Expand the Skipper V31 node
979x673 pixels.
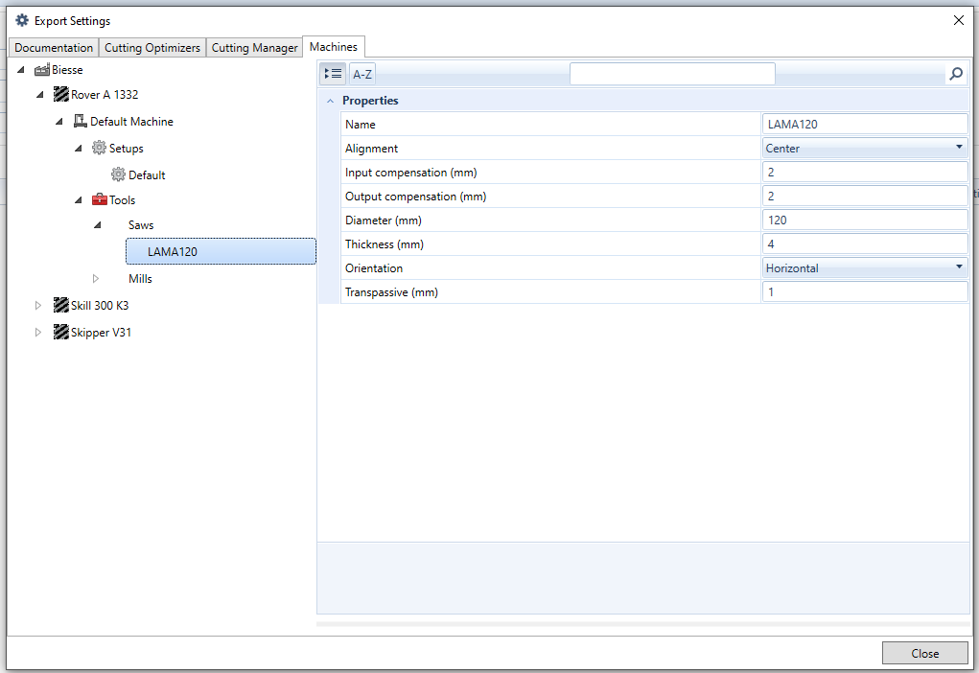pos(38,333)
